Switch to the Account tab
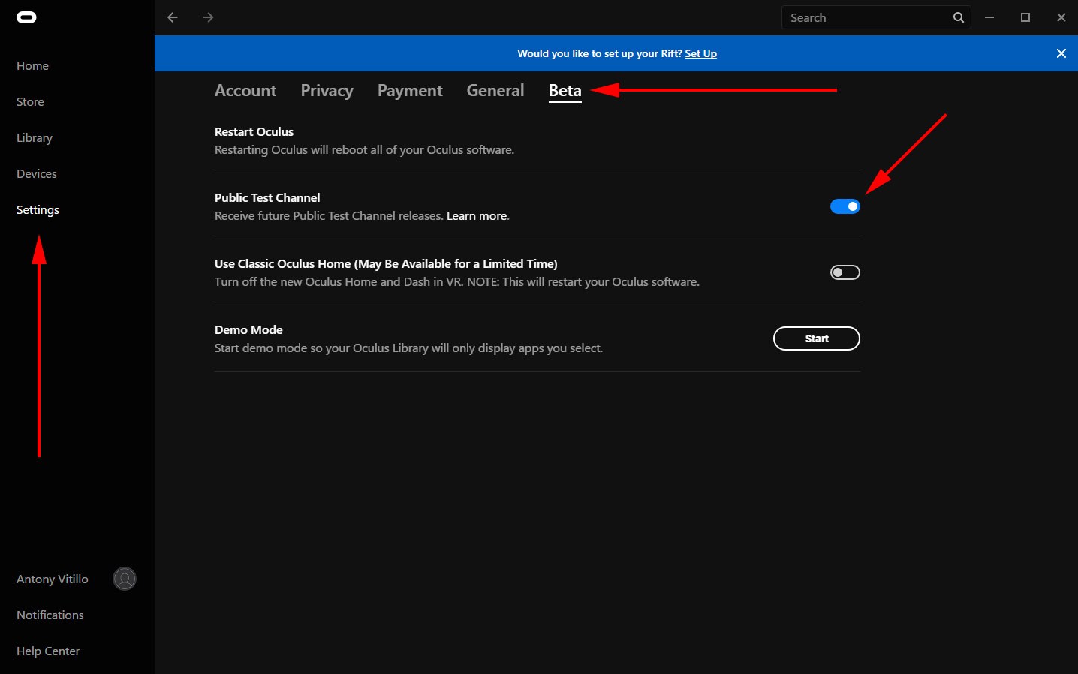Screen dimensions: 1078x674 point(245,91)
